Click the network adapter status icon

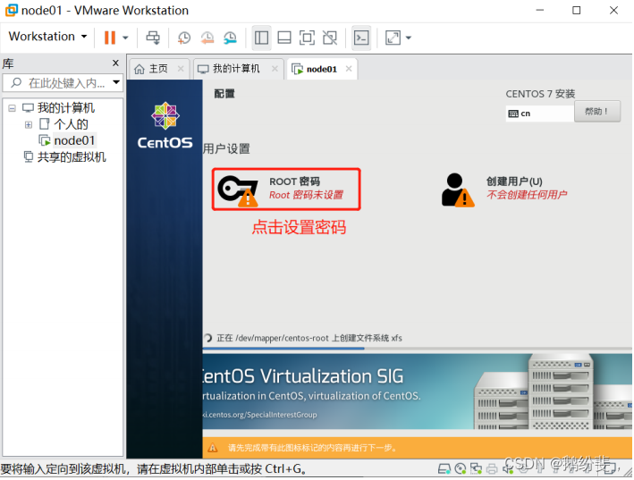[x=476, y=468]
